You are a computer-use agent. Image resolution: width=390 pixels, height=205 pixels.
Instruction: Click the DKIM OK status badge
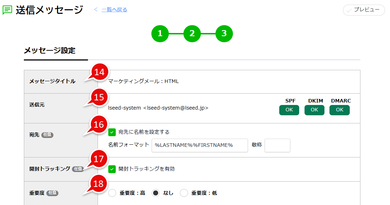point(314,110)
